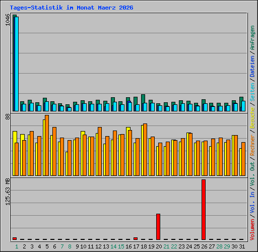The width and height of the screenshot is (258, 252).
Task: Click the tallest orange bar on day 5
Action: click(x=47, y=145)
